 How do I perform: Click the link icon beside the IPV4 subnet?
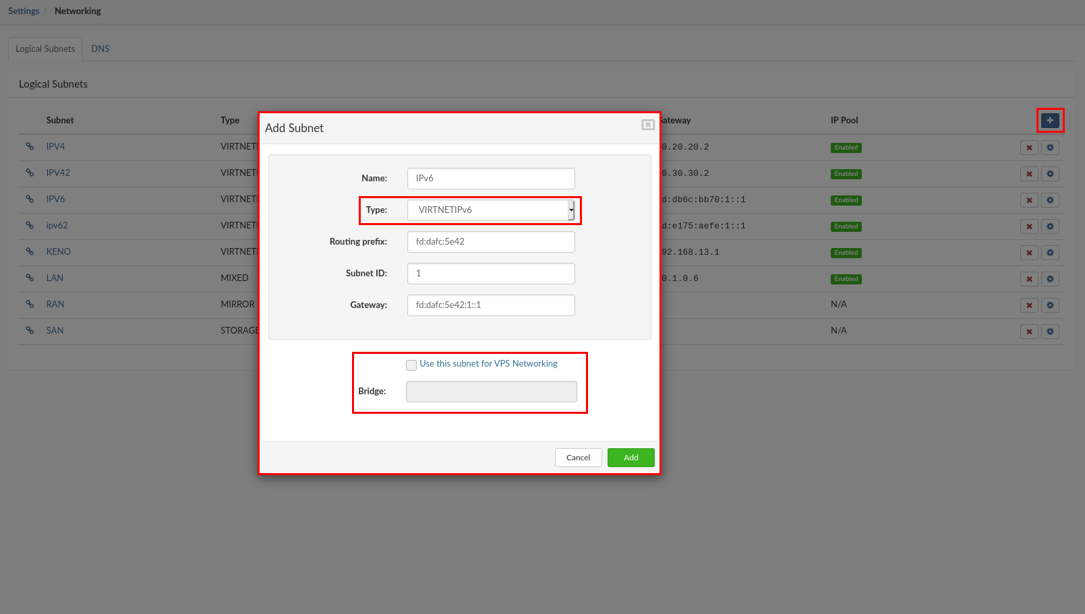[30, 146]
